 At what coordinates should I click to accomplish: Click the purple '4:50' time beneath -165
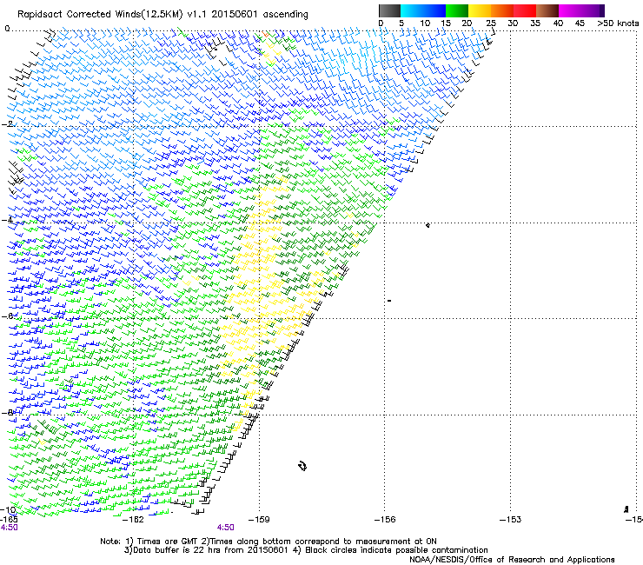tap(9, 528)
